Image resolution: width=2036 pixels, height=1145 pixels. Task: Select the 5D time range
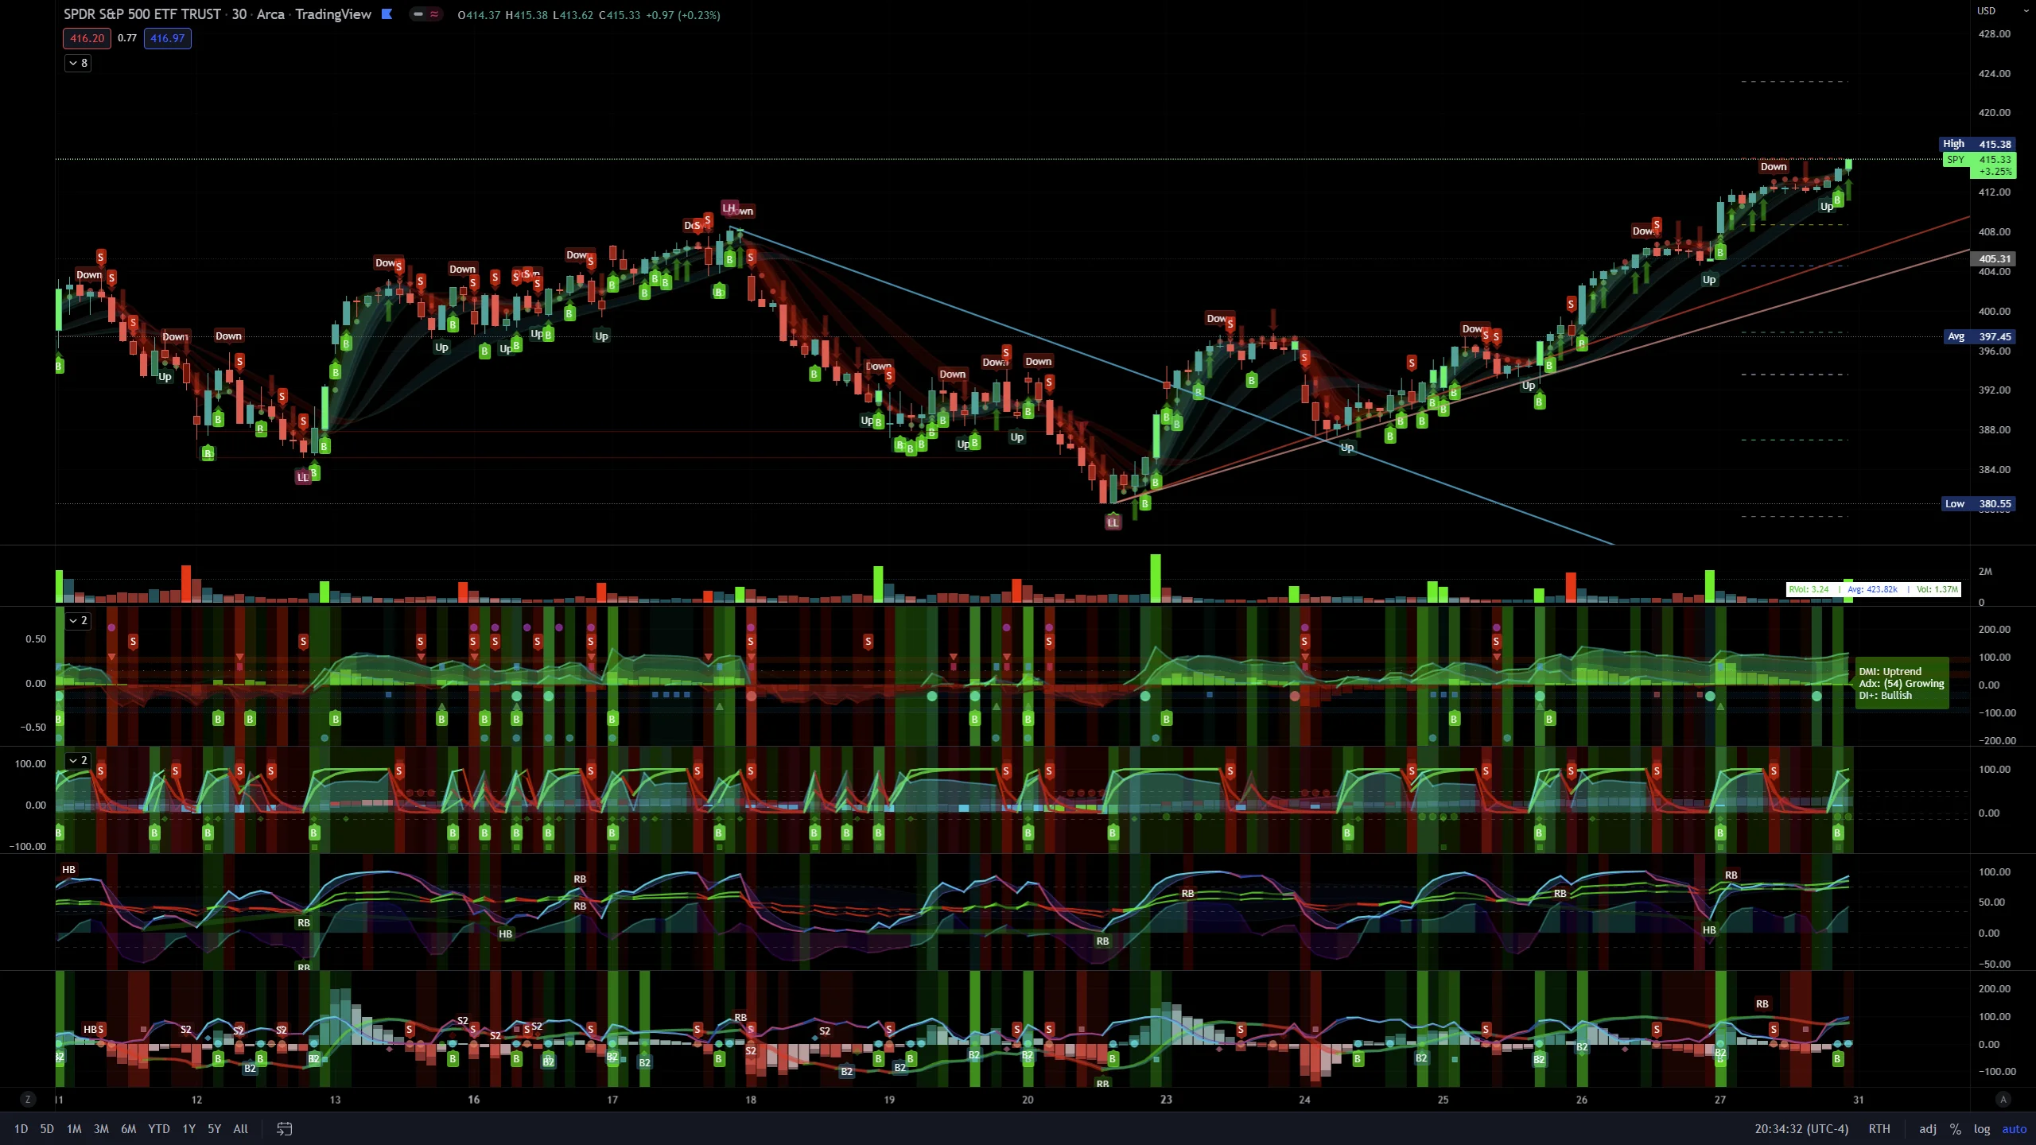tap(47, 1129)
